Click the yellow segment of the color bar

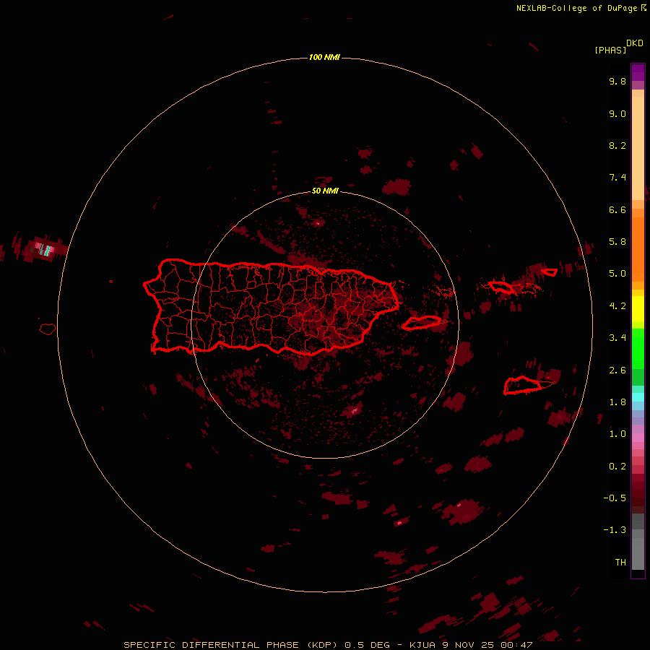[x=638, y=309]
